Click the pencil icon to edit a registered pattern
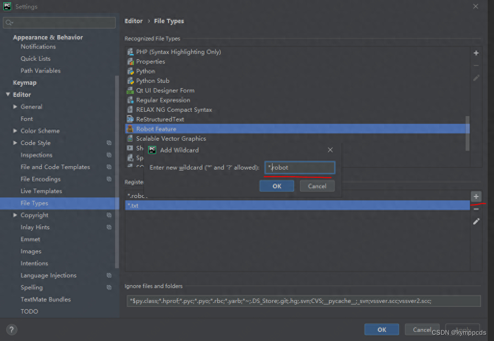The height and width of the screenshot is (341, 494). pos(476,221)
